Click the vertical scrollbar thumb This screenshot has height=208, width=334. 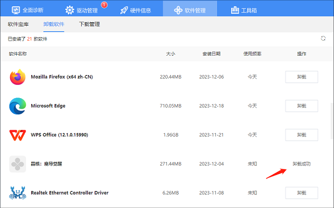(x=332, y=121)
